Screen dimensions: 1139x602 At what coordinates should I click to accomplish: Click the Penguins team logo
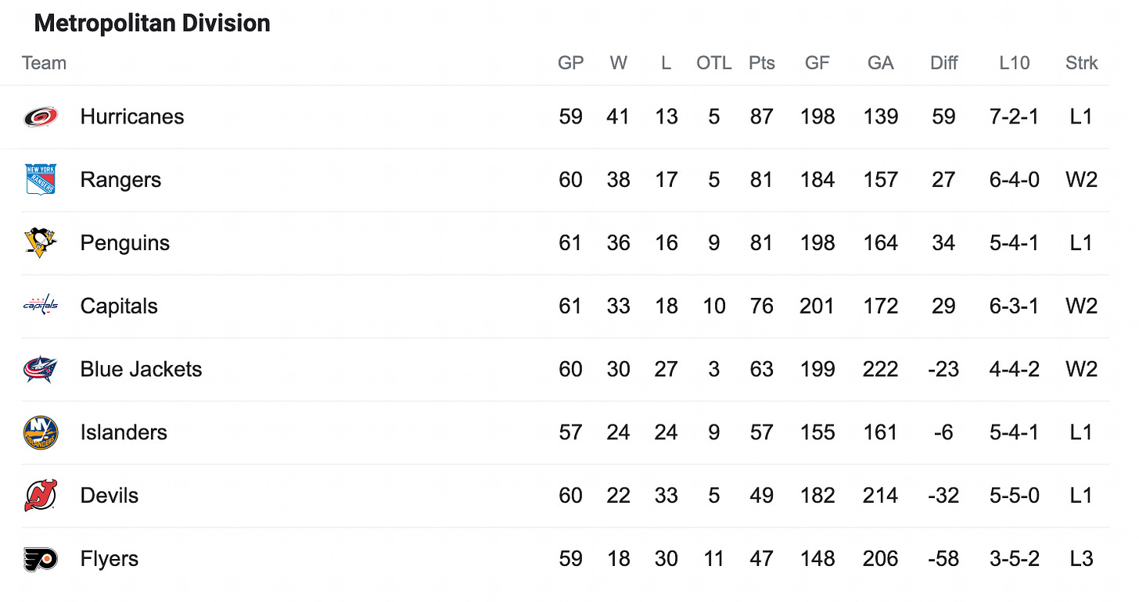[x=40, y=243]
